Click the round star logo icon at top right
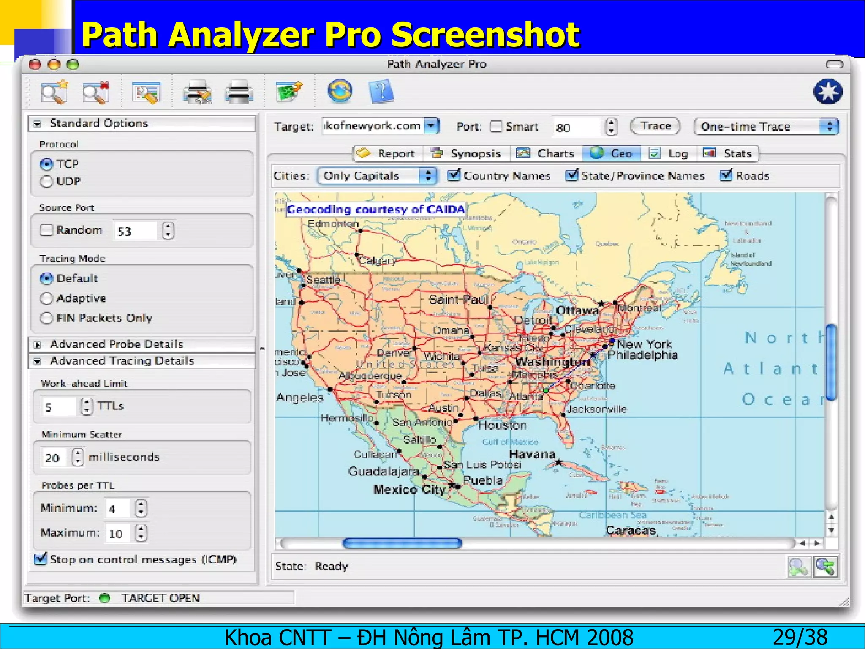865x649 pixels. (x=828, y=92)
